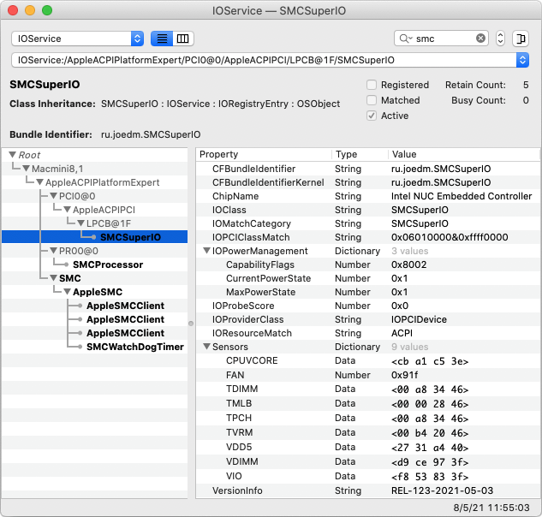Select the MaxPowerState property row

pyautogui.click(x=368, y=292)
